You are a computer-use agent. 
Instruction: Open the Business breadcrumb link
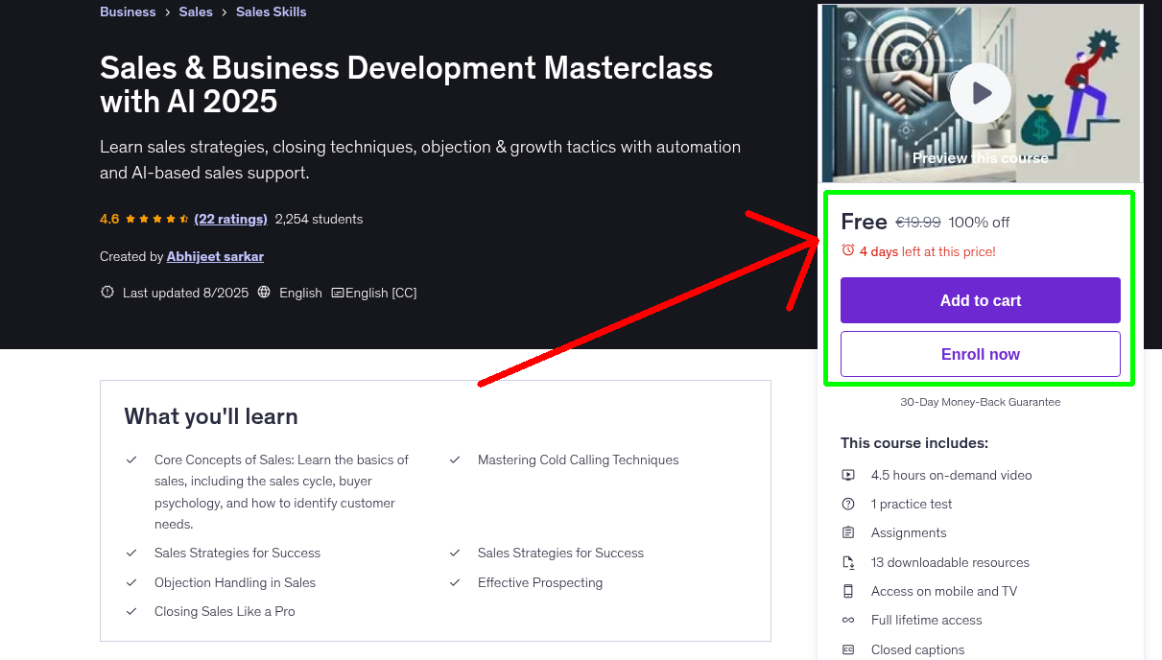point(128,12)
